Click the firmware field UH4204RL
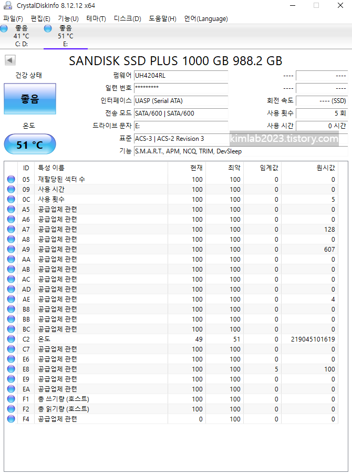 [181, 76]
